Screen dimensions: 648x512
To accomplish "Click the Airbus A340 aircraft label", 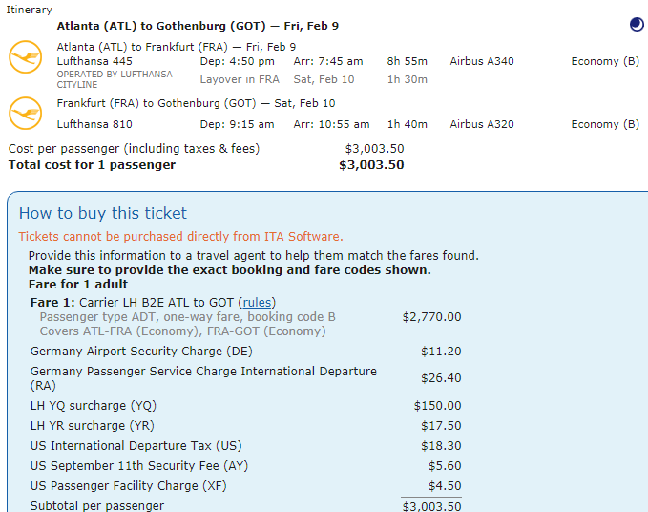I will [482, 61].
